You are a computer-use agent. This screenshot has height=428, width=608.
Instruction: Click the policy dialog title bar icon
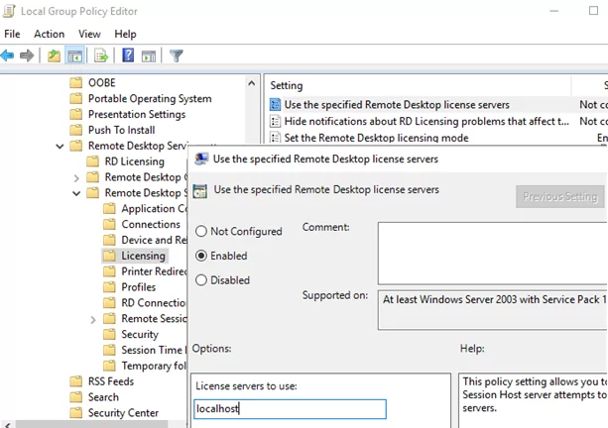(201, 160)
